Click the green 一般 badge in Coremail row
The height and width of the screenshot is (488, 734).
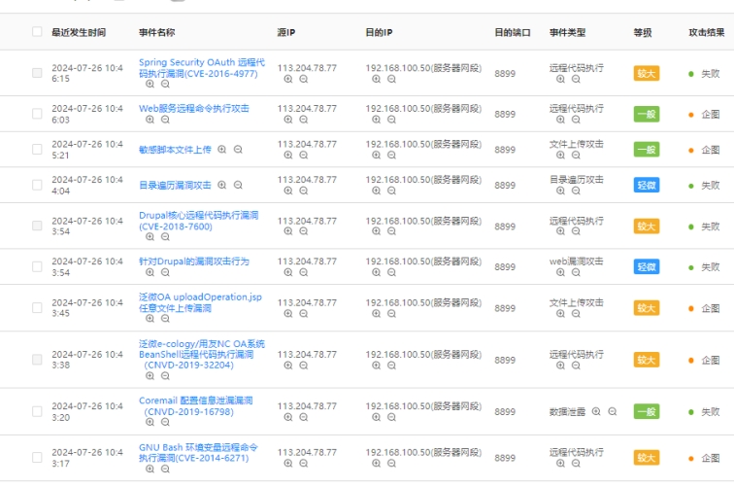pos(647,411)
